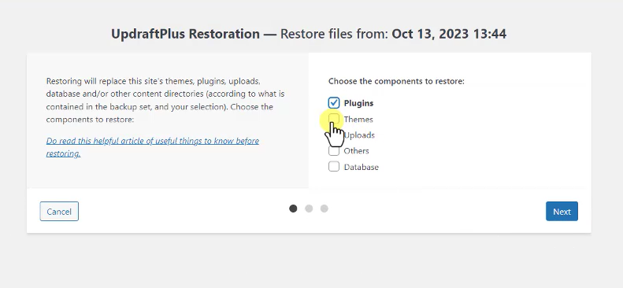Click the Others label text
Screen dimensions: 623x288
point(357,151)
